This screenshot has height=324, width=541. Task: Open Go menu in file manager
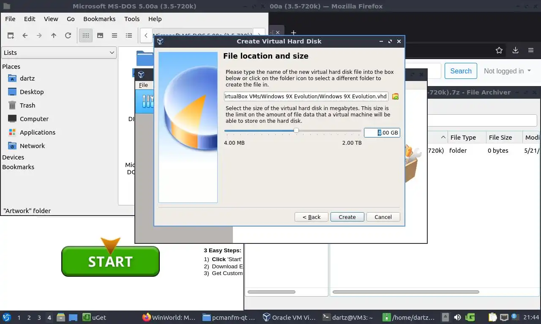[x=71, y=19]
